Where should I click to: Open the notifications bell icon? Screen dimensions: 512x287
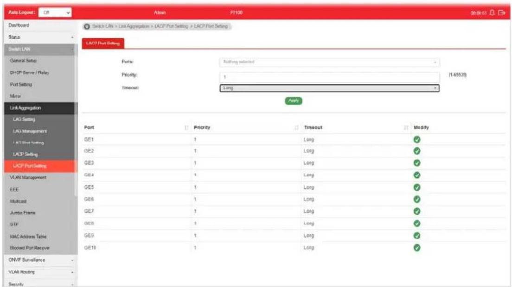coord(492,12)
